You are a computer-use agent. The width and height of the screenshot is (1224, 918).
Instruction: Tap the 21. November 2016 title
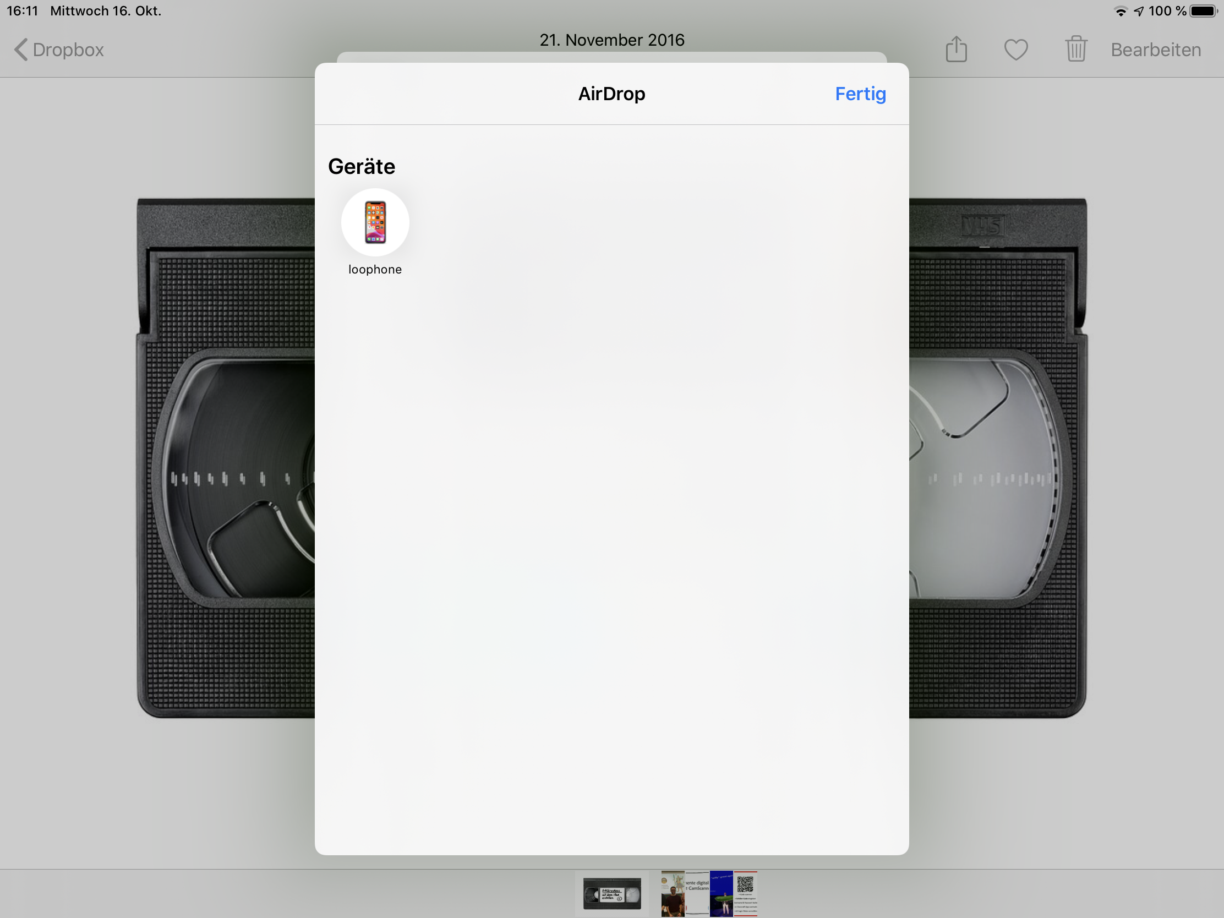[611, 40]
